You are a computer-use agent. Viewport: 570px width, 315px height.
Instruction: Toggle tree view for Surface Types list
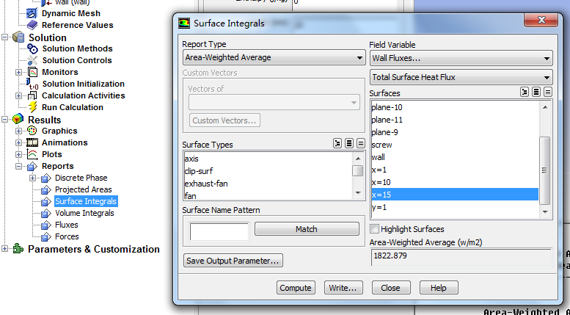(337, 143)
